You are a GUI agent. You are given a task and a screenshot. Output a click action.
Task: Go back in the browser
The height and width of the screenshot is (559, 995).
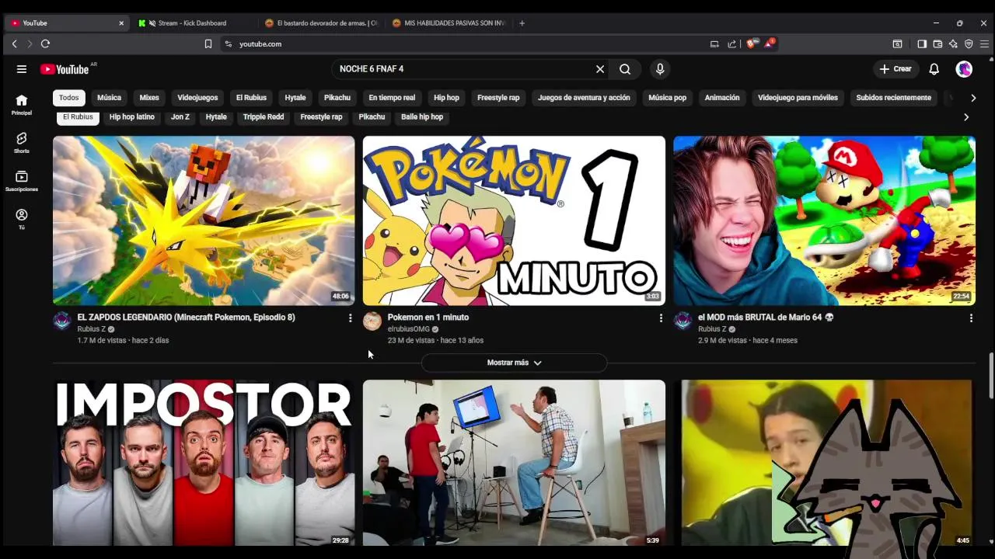(14, 44)
